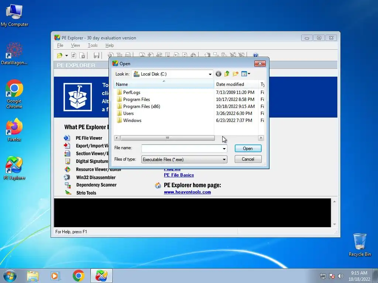Click the blue Help question mark toolbar icon
Screen dimensions: 378x283
255,55
